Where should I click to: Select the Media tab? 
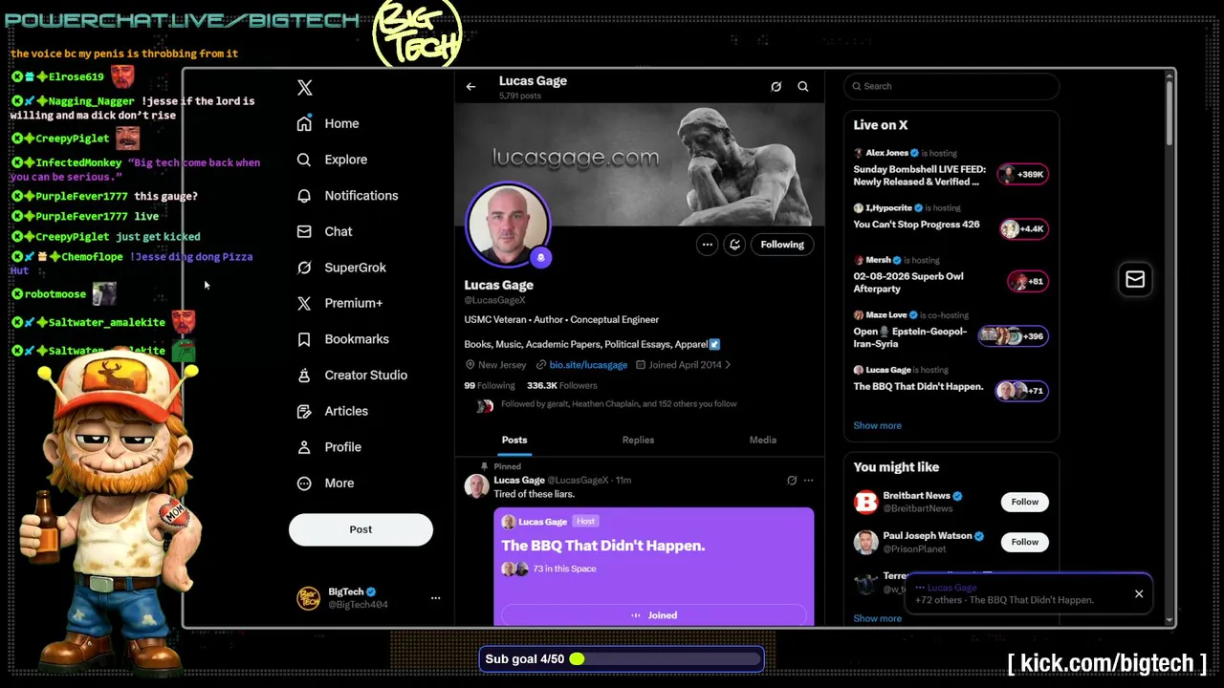pyautogui.click(x=763, y=441)
